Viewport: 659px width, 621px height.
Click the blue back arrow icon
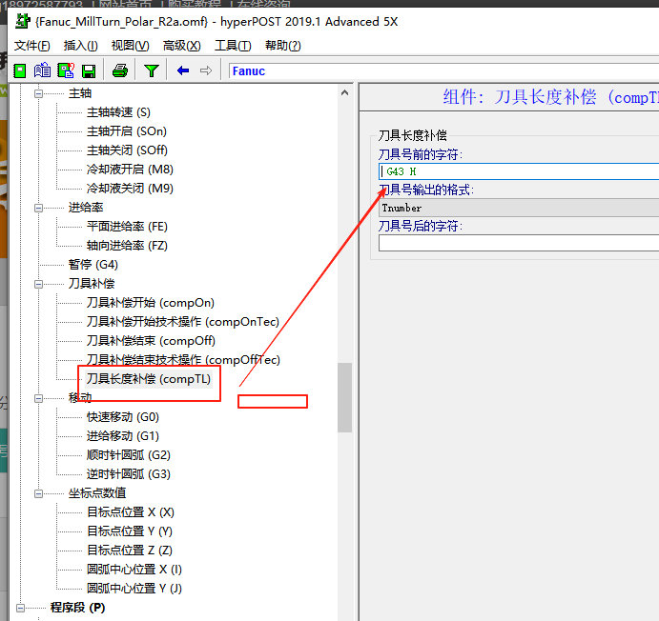[x=183, y=70]
